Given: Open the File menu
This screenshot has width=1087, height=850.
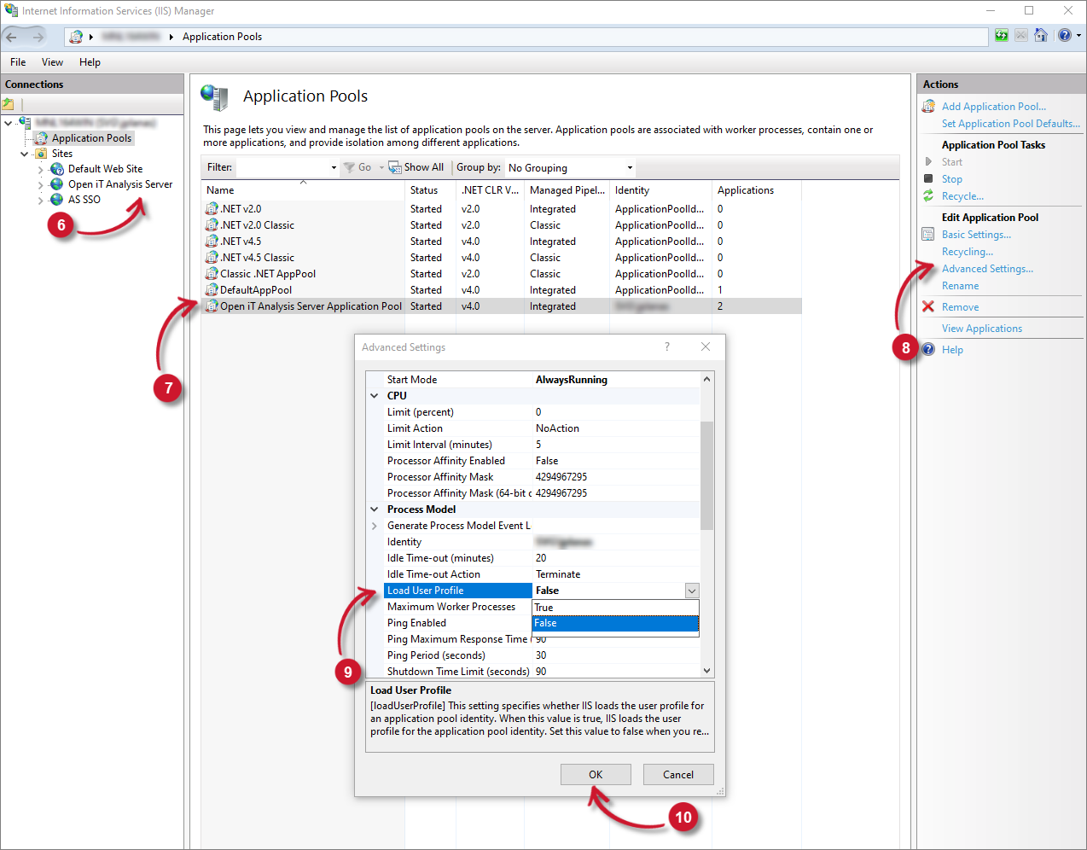Looking at the screenshot, I should point(18,62).
